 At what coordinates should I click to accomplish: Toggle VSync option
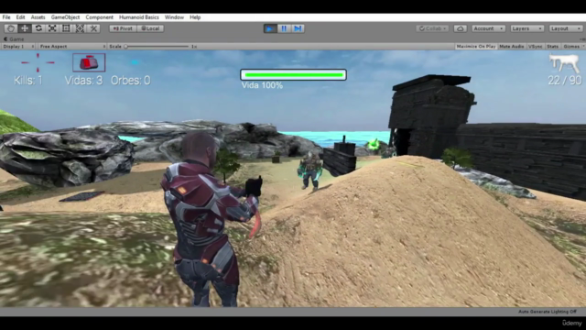(535, 47)
